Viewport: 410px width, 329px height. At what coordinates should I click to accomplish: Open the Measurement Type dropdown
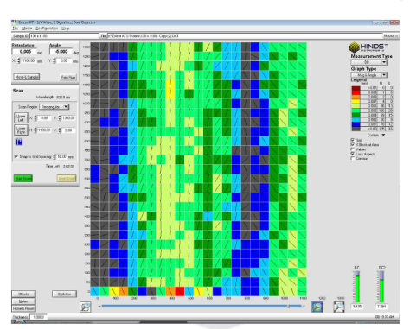[x=368, y=62]
